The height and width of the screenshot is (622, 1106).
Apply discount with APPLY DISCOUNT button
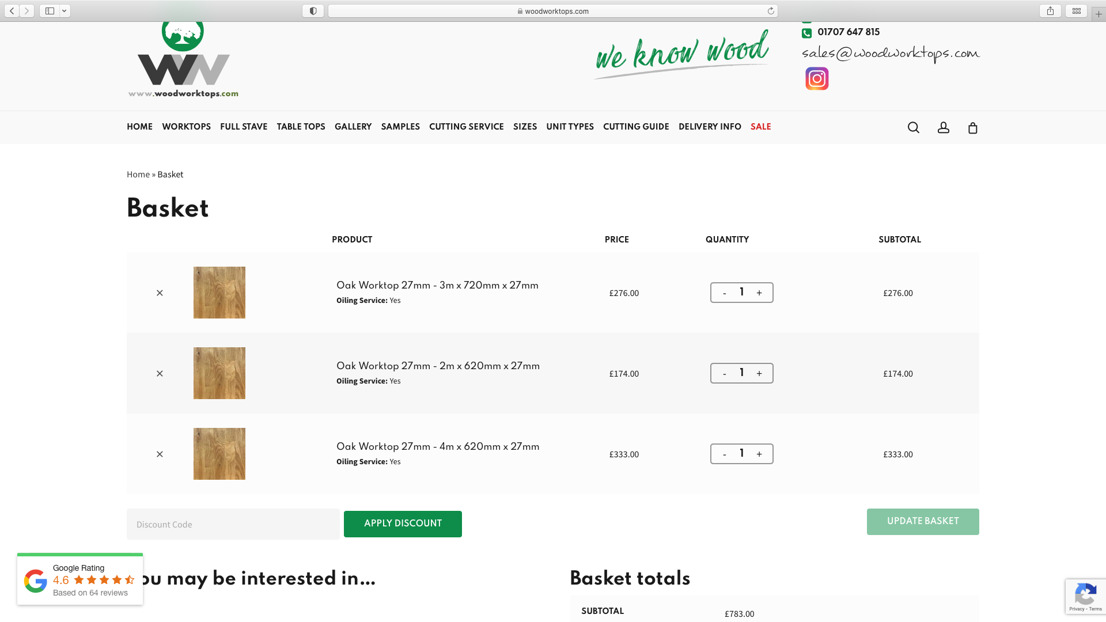coord(403,524)
